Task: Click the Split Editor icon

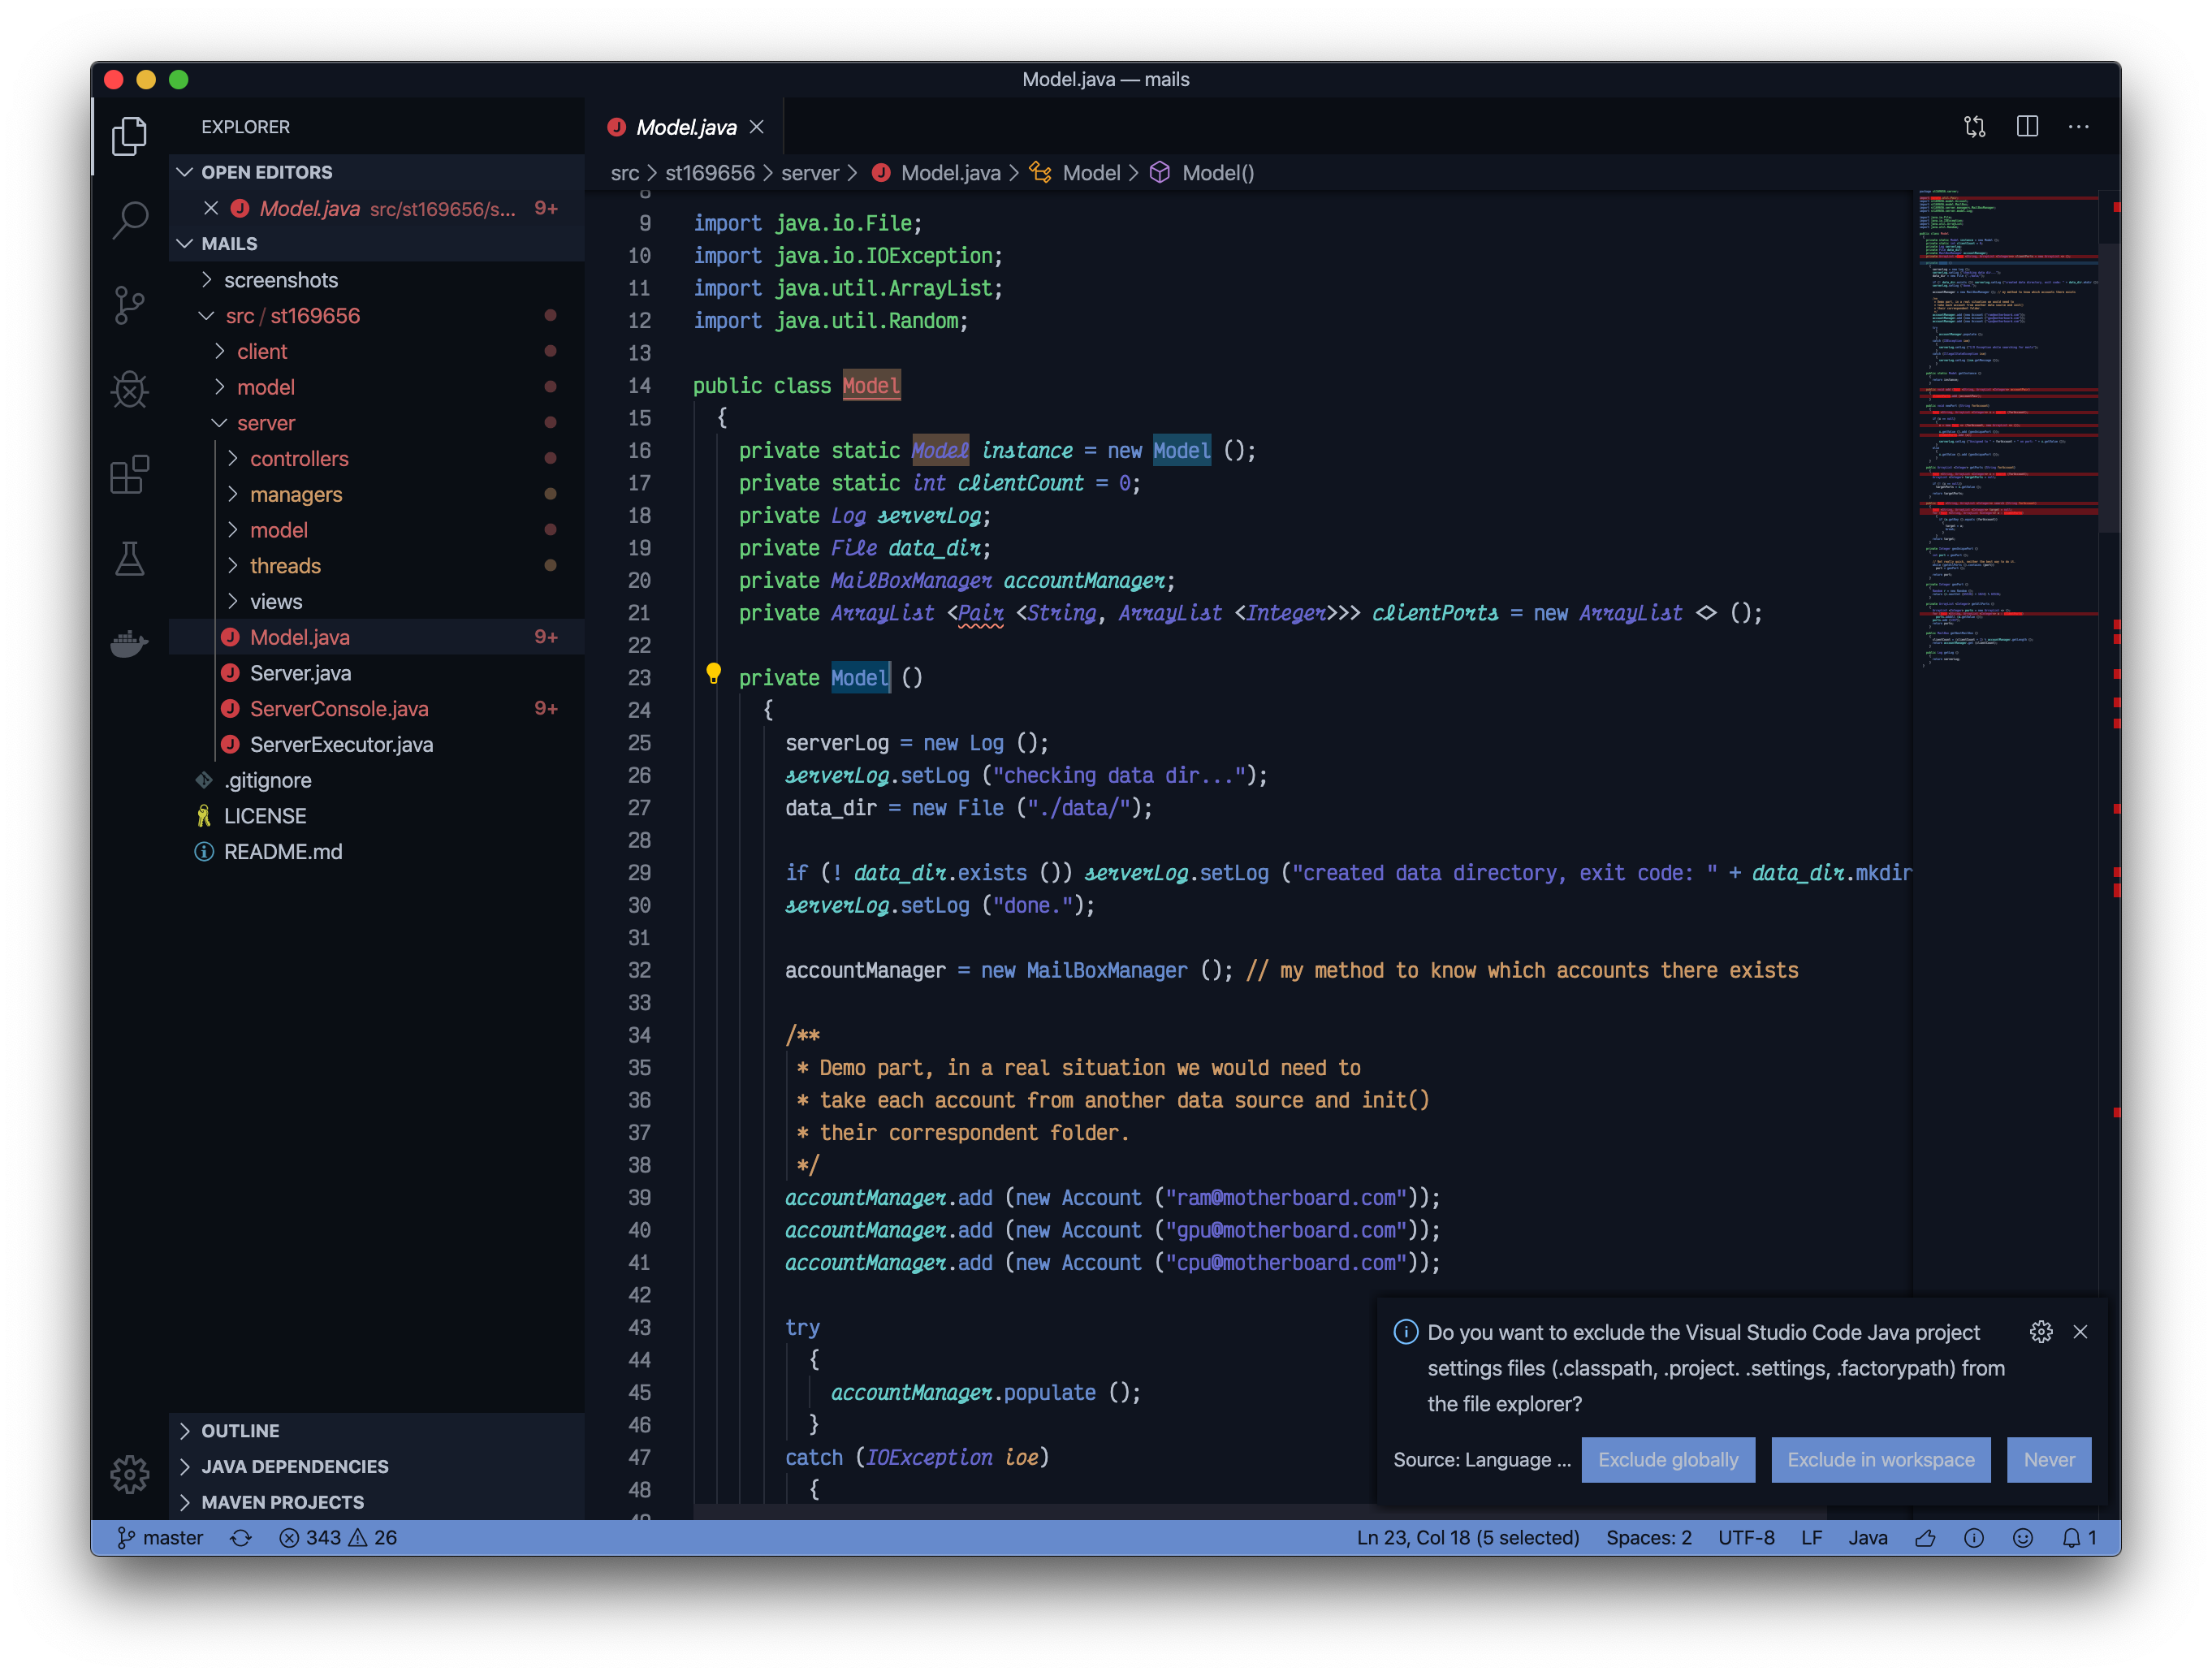Action: [x=2027, y=127]
